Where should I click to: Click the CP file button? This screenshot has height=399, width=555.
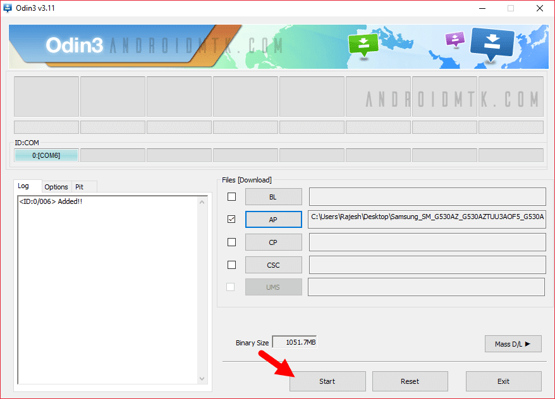(273, 242)
